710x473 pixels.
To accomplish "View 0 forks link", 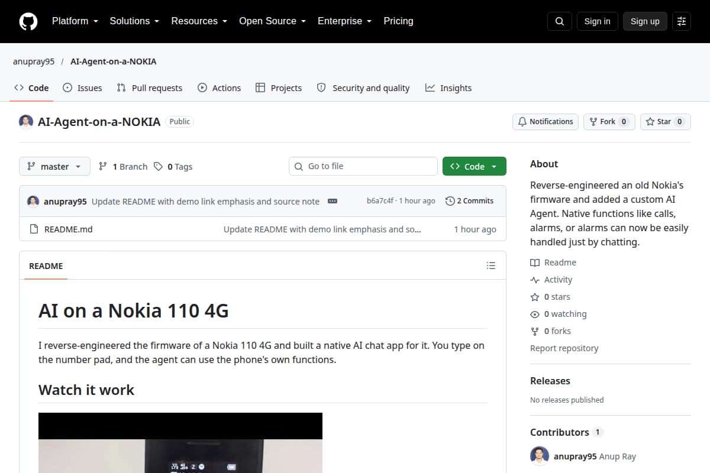I will tap(551, 331).
